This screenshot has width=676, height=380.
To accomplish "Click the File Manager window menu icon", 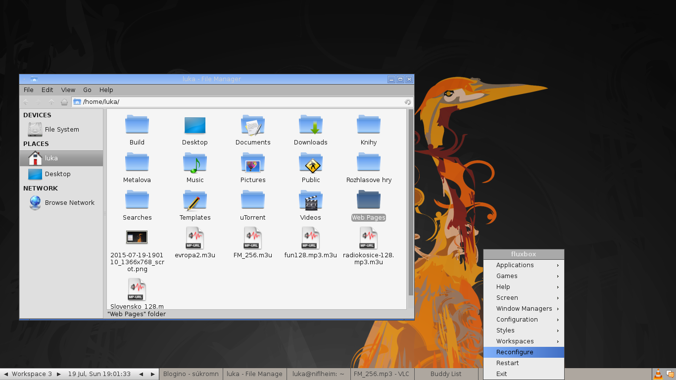I will pos(34,79).
